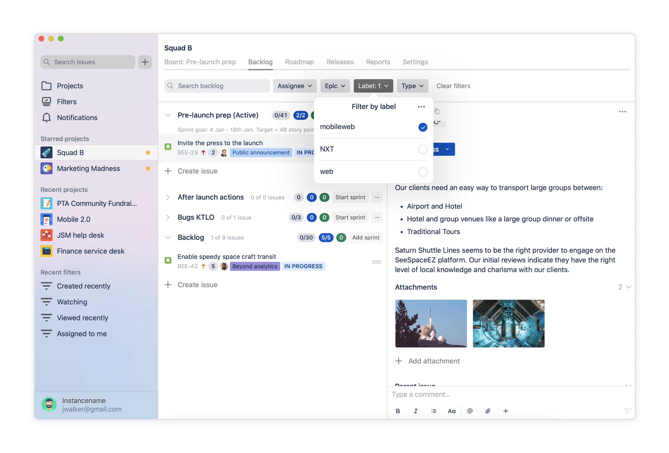
Task: Click the Clear filters link
Action: [453, 86]
